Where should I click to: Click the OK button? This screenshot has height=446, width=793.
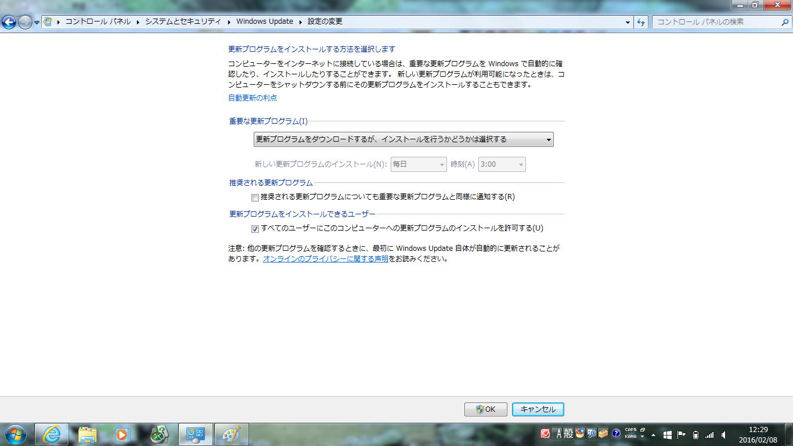486,409
